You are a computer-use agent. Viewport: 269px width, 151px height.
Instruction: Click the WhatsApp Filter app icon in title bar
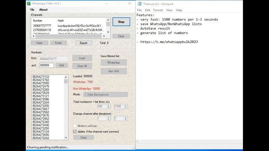pyautogui.click(x=29, y=3)
